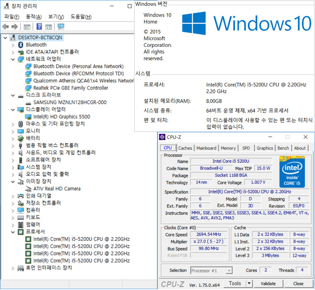This screenshot has height=290, width=315.
Task: Click the 펌웨어 category icon
Action: coord(21,225)
